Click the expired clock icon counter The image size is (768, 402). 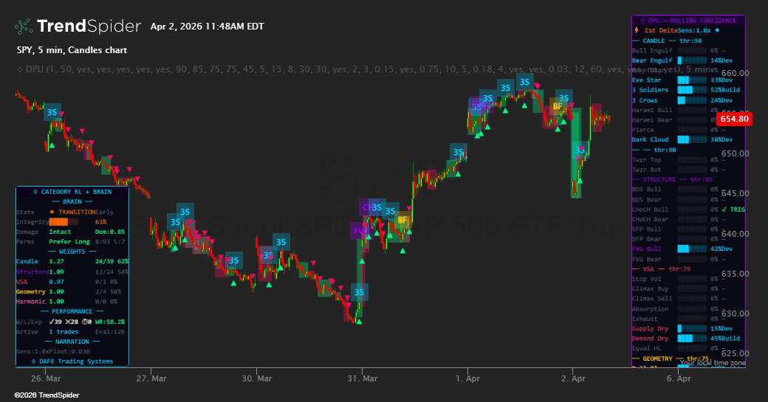pyautogui.click(x=86, y=322)
